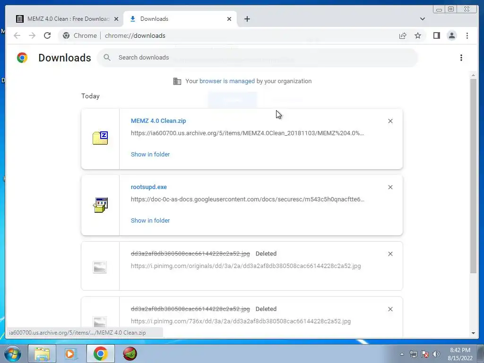Click the pinimg originals jpg URL
The image size is (484, 363).
point(246,266)
